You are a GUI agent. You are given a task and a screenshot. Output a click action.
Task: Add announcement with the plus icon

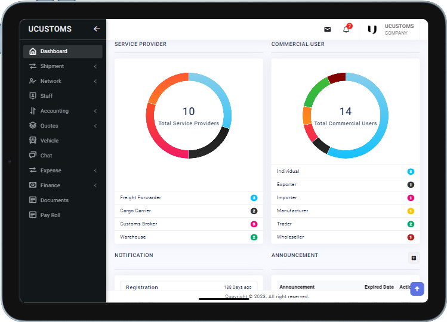click(x=413, y=258)
